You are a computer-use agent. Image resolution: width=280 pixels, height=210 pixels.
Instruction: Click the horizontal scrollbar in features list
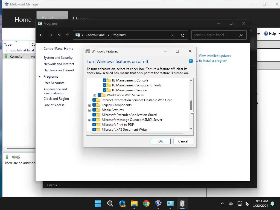(x=137, y=133)
